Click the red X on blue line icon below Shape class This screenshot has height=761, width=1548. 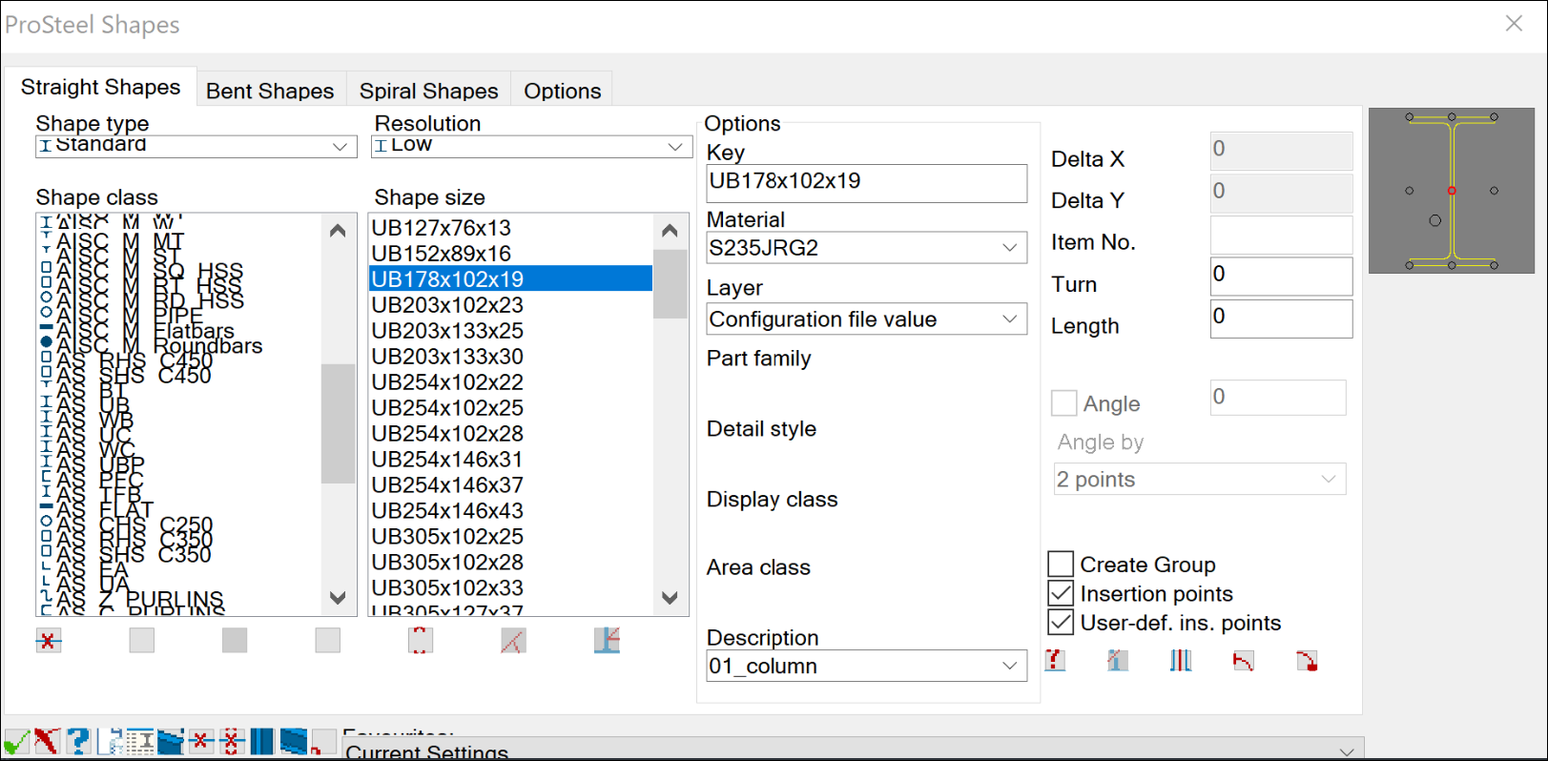click(49, 641)
